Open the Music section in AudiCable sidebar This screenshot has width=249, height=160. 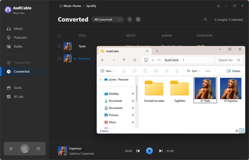[15, 29]
